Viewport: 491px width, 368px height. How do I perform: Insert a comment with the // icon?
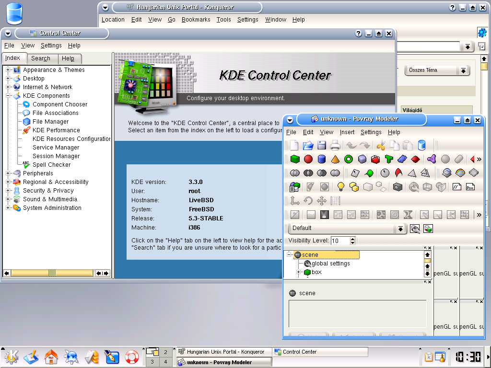click(457, 187)
